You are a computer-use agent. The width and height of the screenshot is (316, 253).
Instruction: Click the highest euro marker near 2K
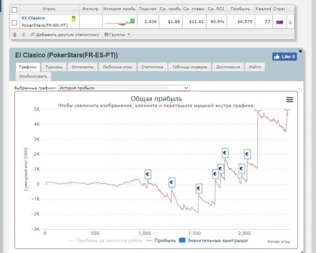[225, 153]
